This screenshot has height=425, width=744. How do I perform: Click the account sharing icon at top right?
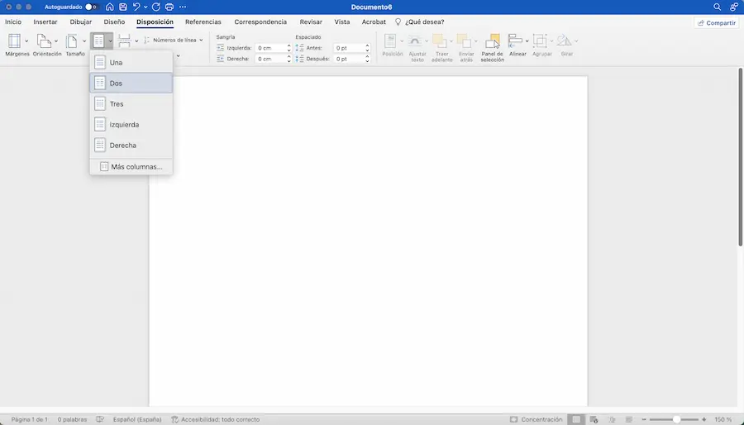733,7
